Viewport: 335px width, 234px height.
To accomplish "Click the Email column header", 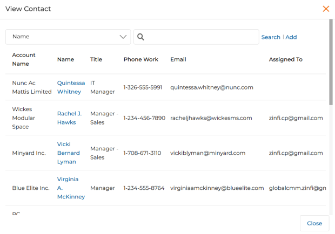I will click(178, 59).
